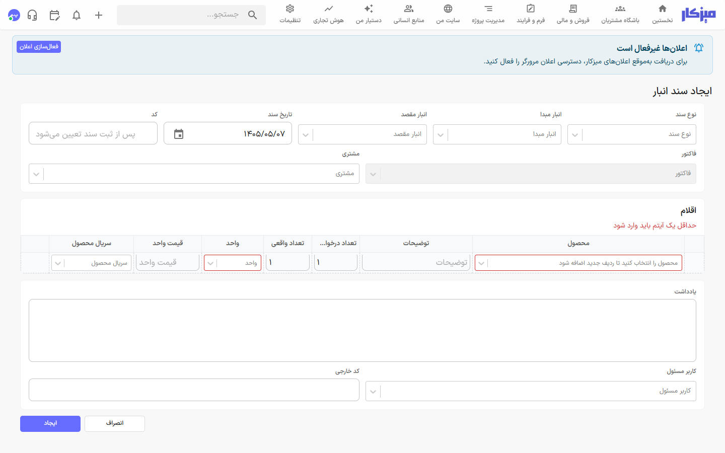The height and width of the screenshot is (453, 725).
Task: Click the تعداد درخواستی quantity field
Action: click(336, 262)
